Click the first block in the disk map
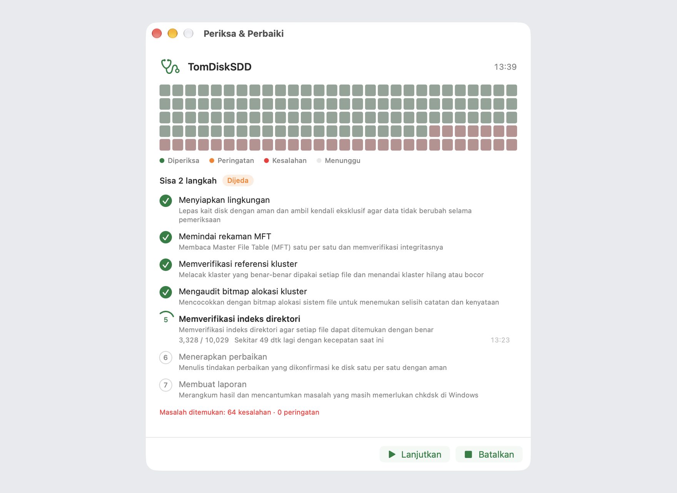The height and width of the screenshot is (493, 677). [165, 90]
